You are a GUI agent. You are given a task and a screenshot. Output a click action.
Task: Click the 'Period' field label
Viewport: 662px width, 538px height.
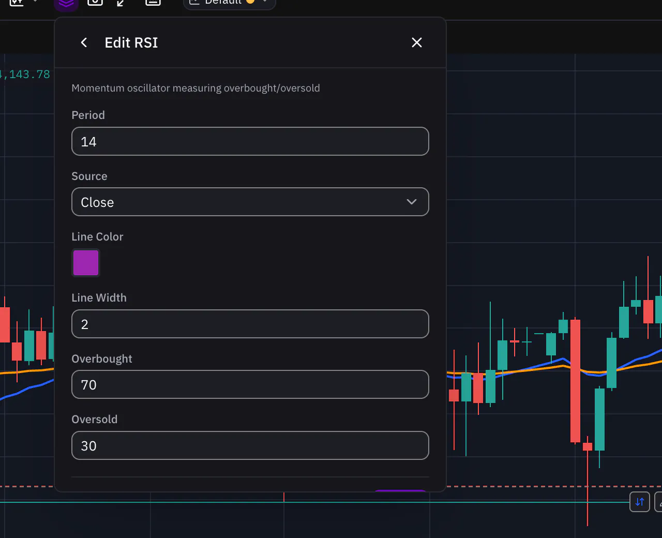click(88, 115)
